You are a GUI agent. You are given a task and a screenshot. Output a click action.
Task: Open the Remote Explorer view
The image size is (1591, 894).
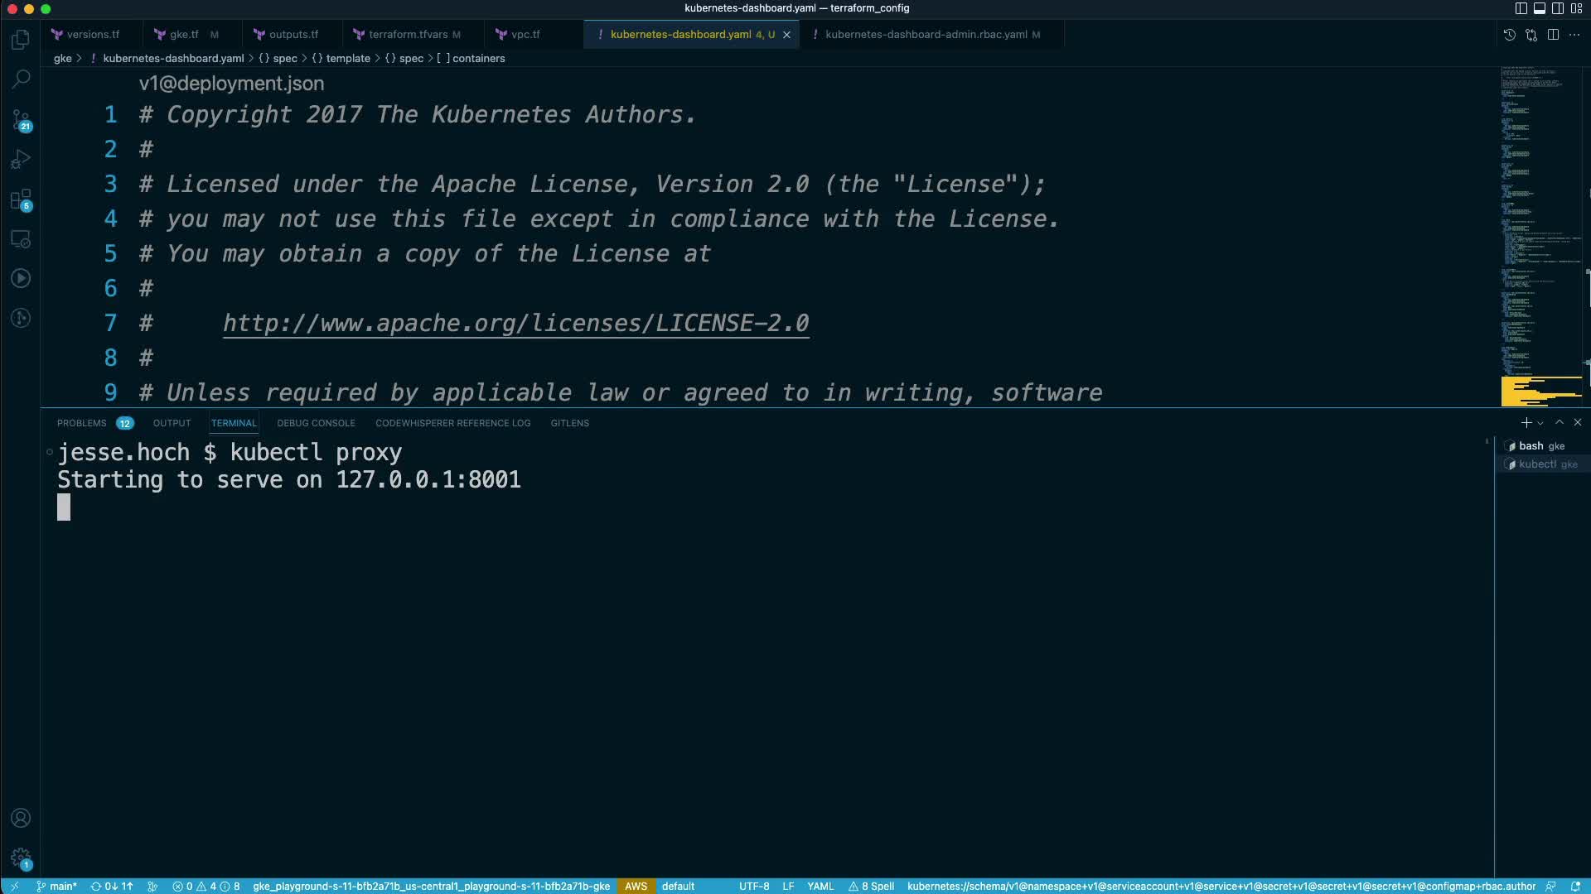pos(21,239)
